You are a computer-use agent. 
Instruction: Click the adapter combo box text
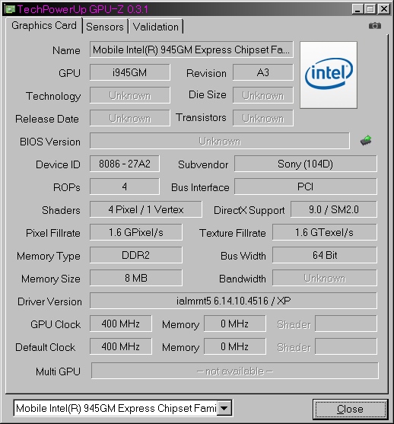(x=116, y=408)
